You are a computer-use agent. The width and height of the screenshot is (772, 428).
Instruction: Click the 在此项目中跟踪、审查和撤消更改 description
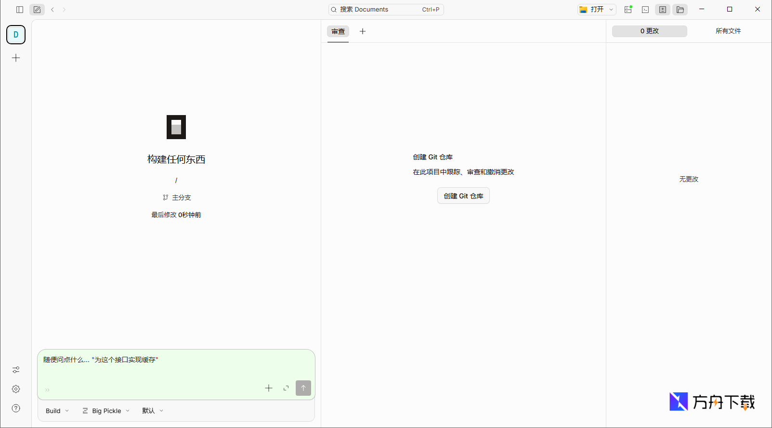point(463,172)
